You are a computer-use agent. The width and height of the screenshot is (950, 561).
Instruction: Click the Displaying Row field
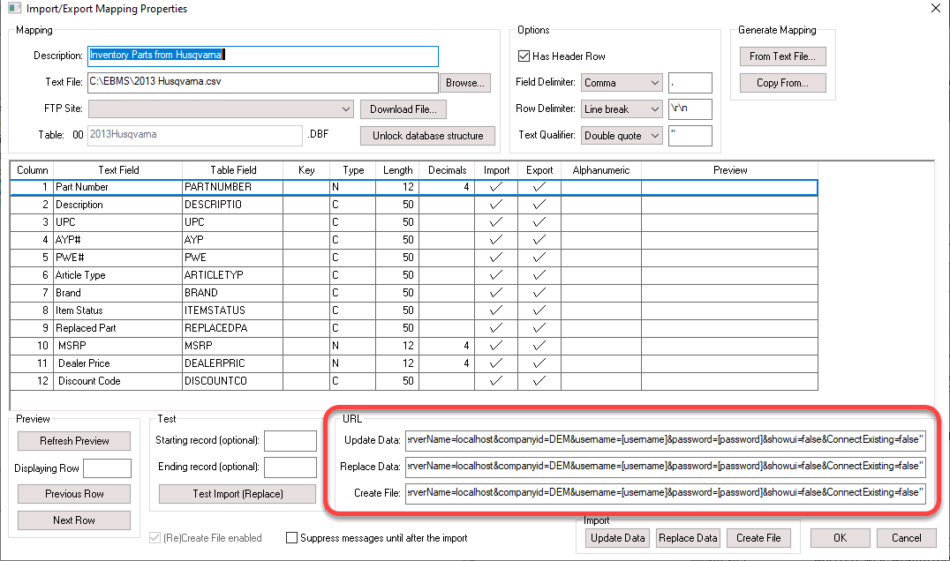(x=107, y=468)
